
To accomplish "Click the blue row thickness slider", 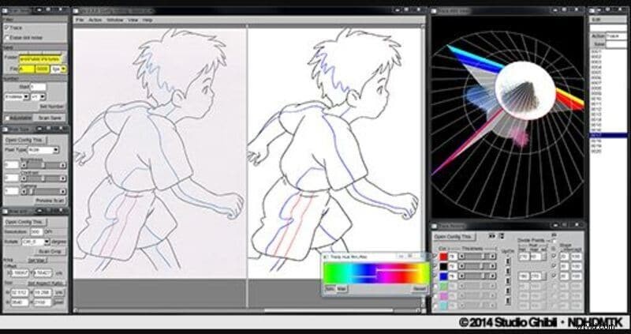I will [477, 276].
